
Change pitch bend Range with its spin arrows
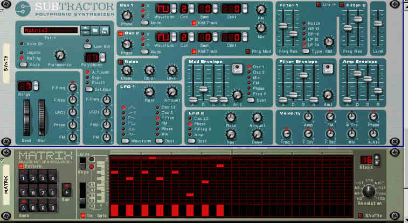[36, 86]
